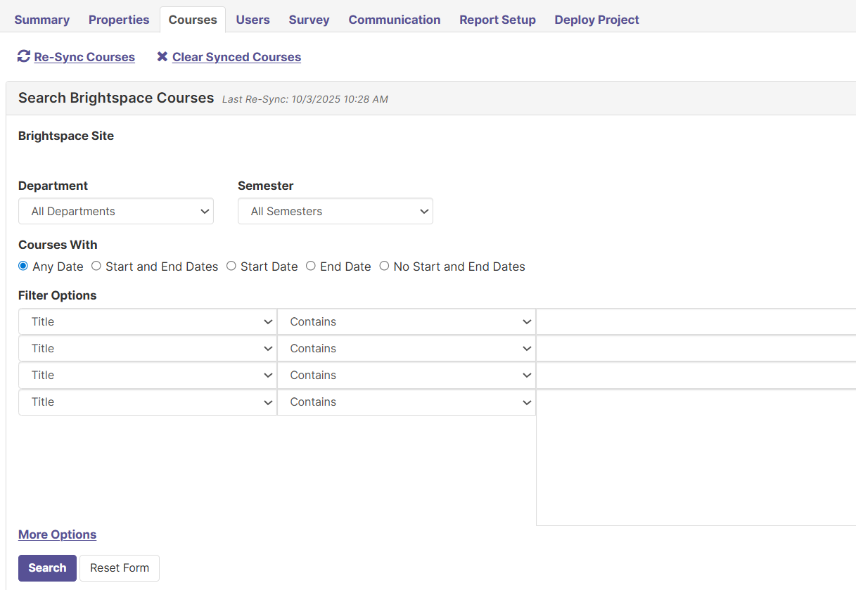Viewport: 856px width, 590px height.
Task: Click the Courses With label
Action: [58, 245]
